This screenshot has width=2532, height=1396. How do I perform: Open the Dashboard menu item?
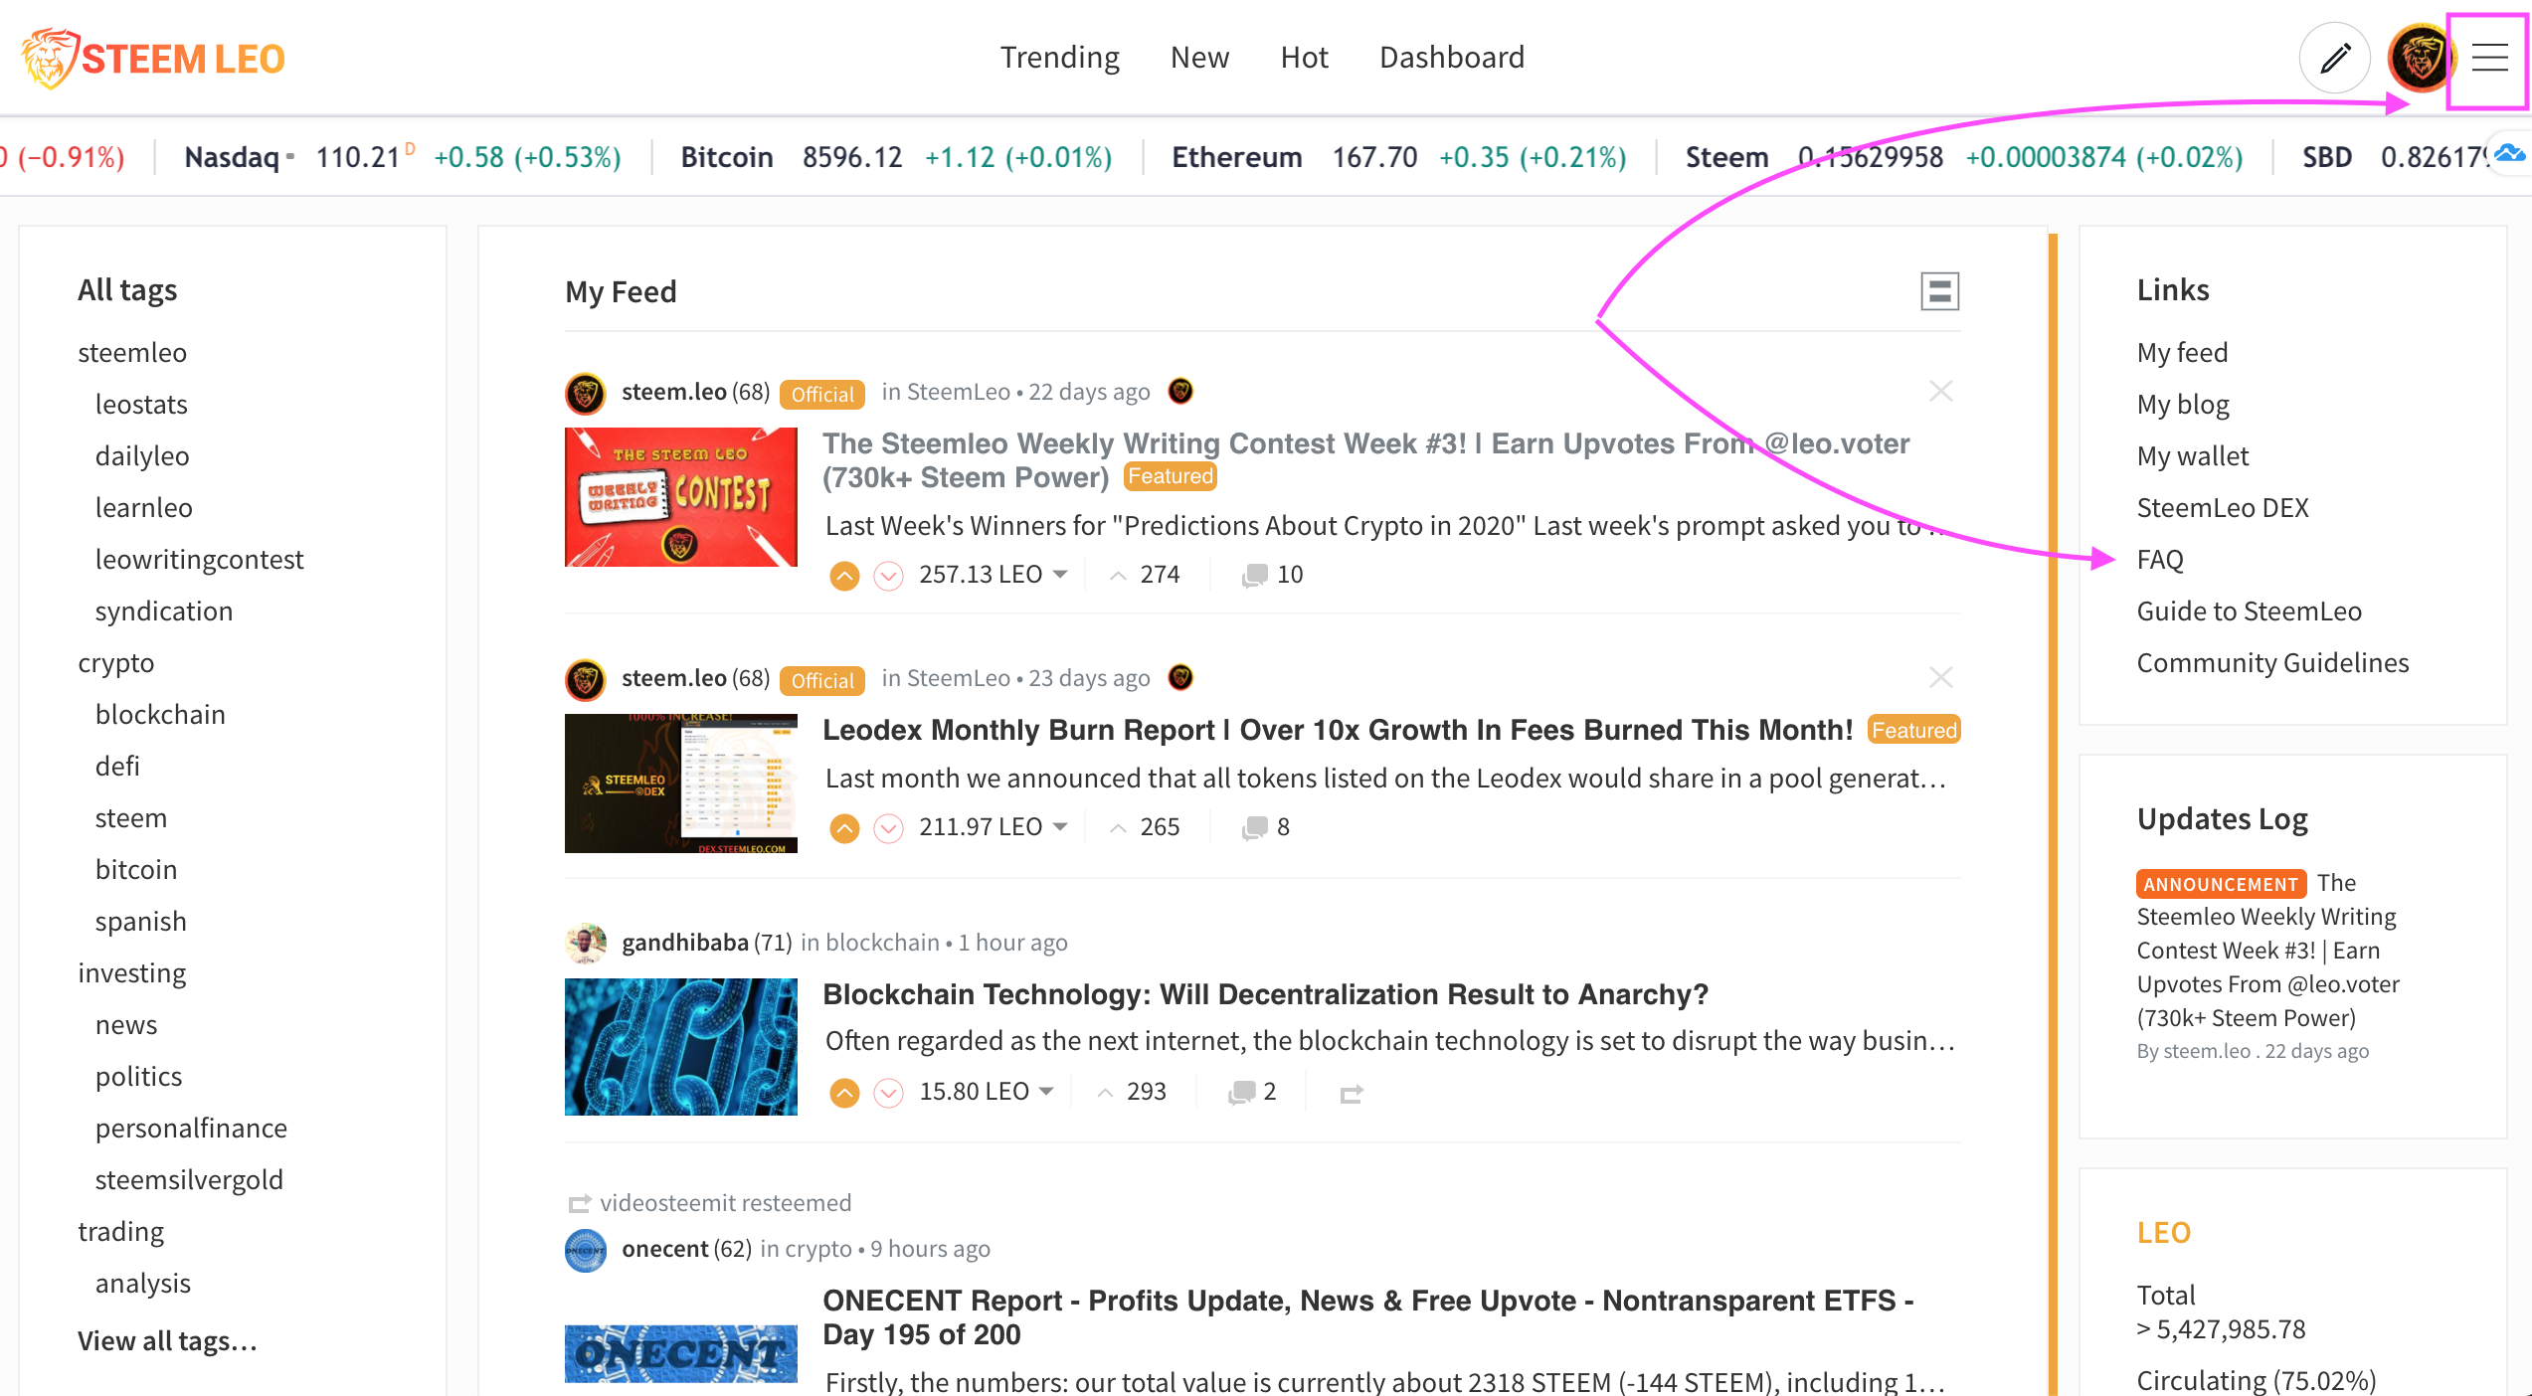point(1451,57)
